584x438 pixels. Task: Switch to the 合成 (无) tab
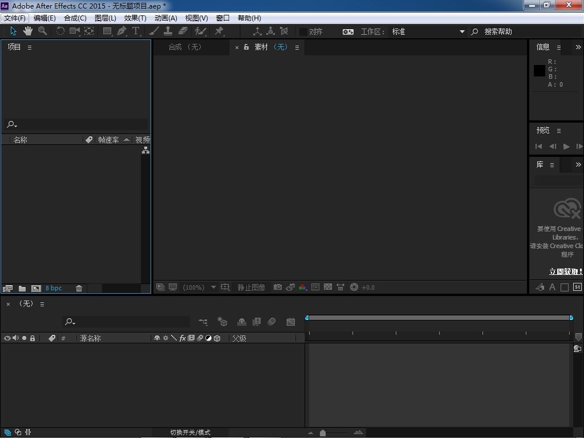click(185, 47)
